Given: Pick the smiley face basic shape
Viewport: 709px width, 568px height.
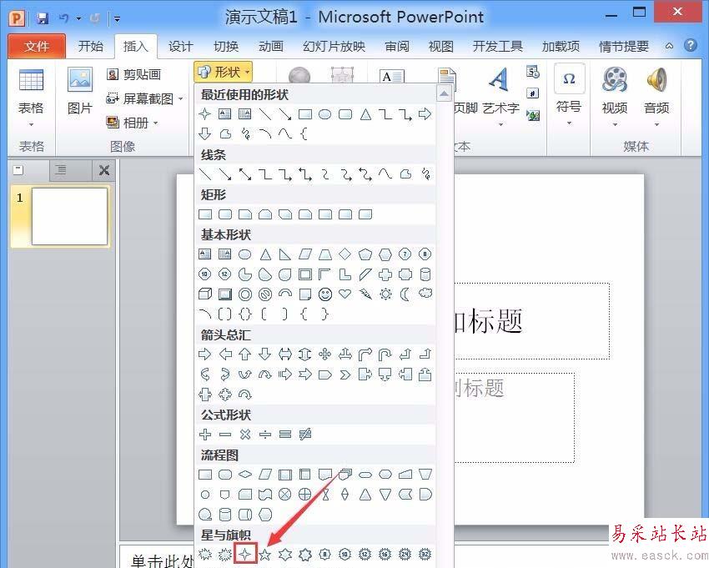Looking at the screenshot, I should (325, 294).
